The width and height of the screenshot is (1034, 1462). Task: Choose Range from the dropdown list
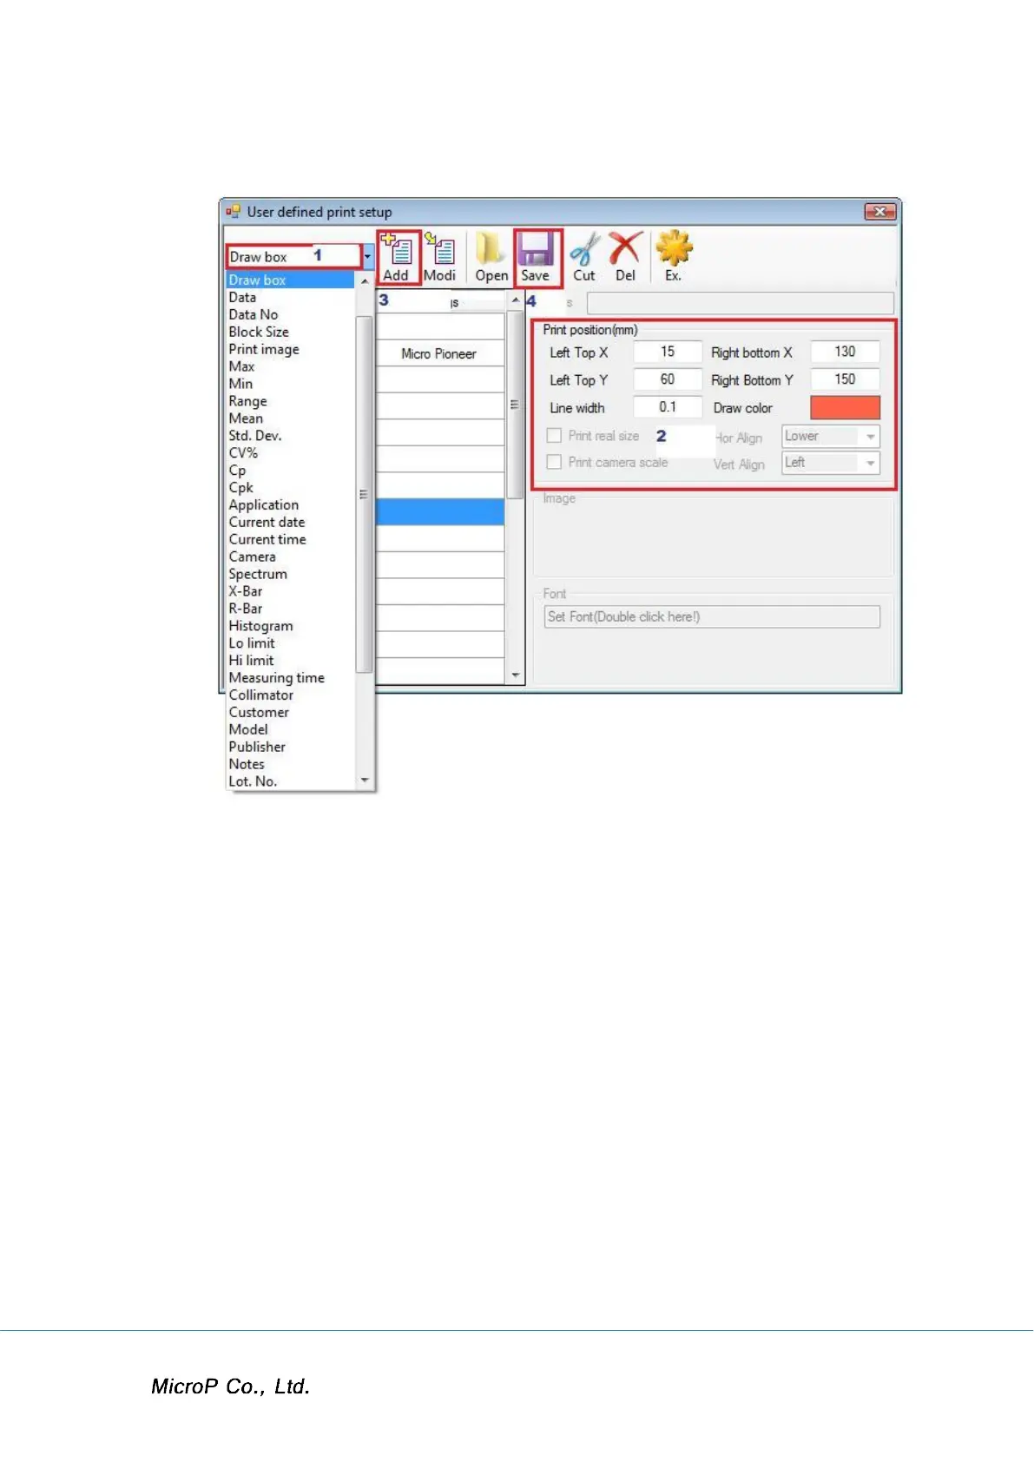pyautogui.click(x=290, y=401)
